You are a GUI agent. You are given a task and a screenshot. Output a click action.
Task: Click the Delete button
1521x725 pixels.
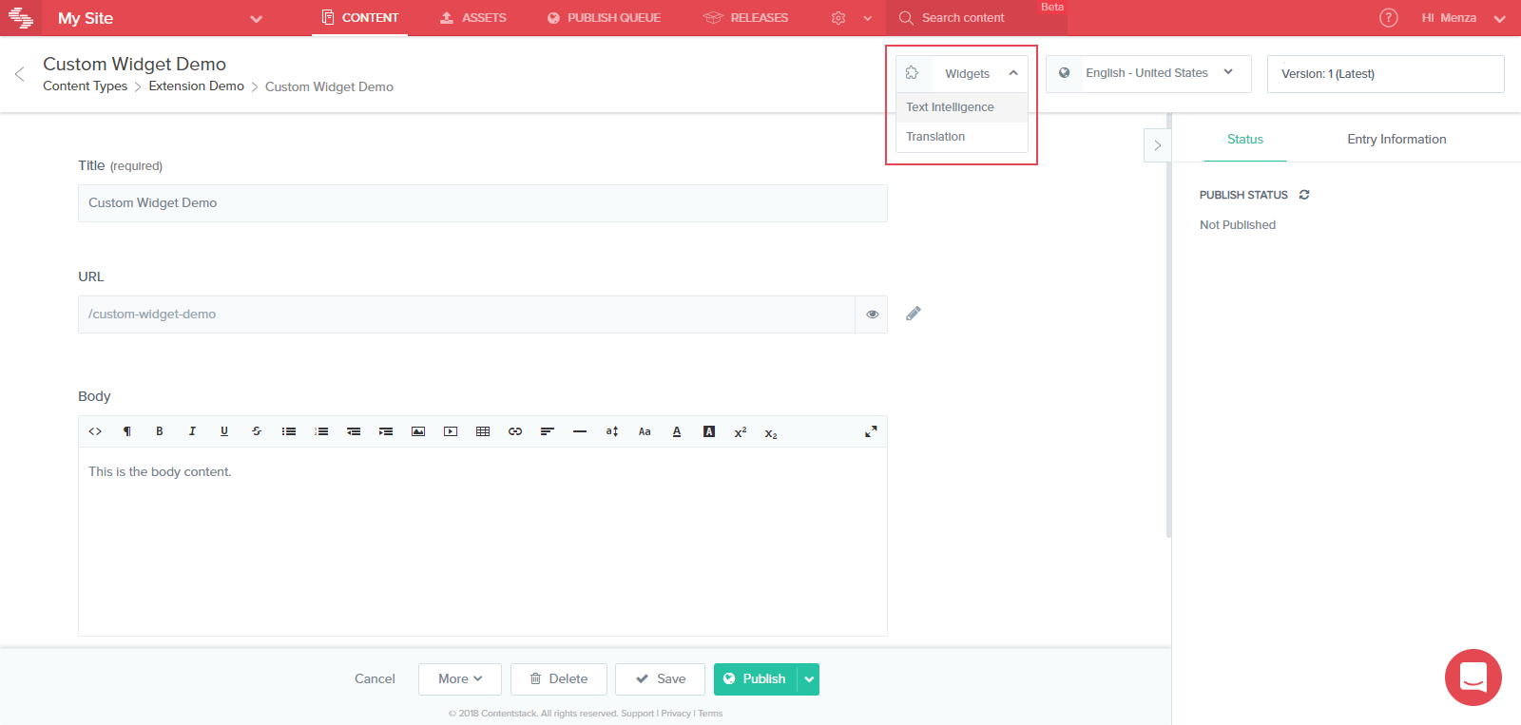559,679
